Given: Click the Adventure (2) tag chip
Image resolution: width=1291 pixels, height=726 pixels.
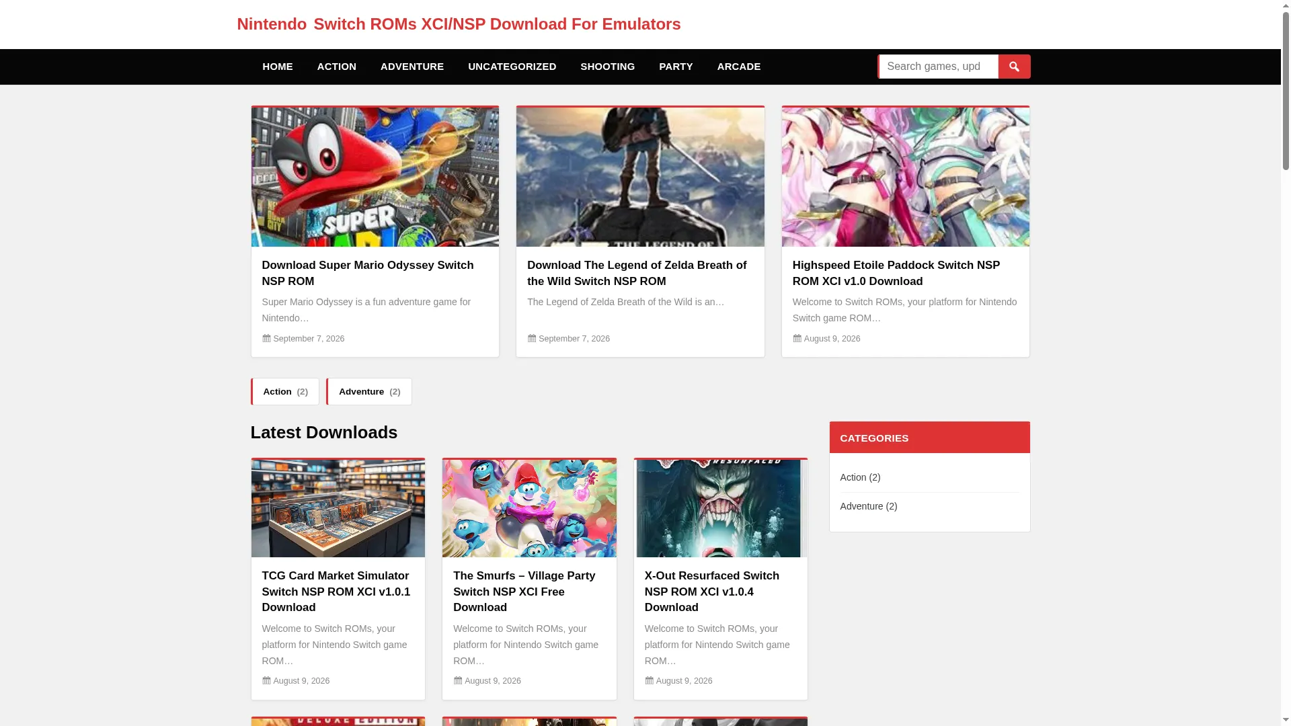Looking at the screenshot, I should pos(369,391).
